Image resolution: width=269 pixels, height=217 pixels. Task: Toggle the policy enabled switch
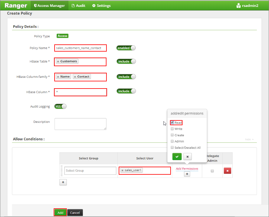coord(126,48)
